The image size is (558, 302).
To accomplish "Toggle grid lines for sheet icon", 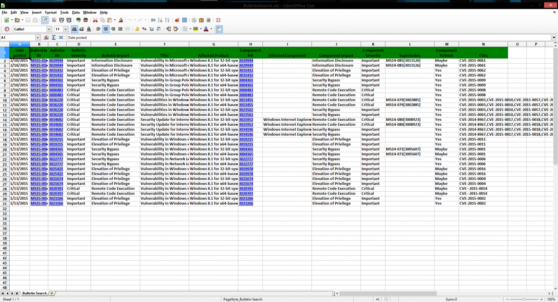I will (x=219, y=29).
